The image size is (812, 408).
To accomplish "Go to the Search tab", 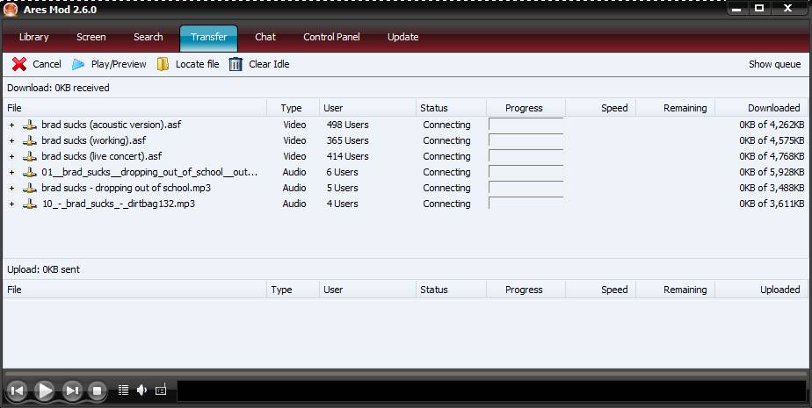I will 149,37.
